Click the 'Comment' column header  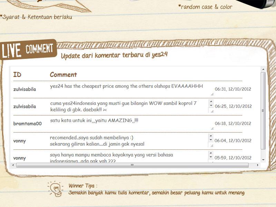[x=63, y=75]
